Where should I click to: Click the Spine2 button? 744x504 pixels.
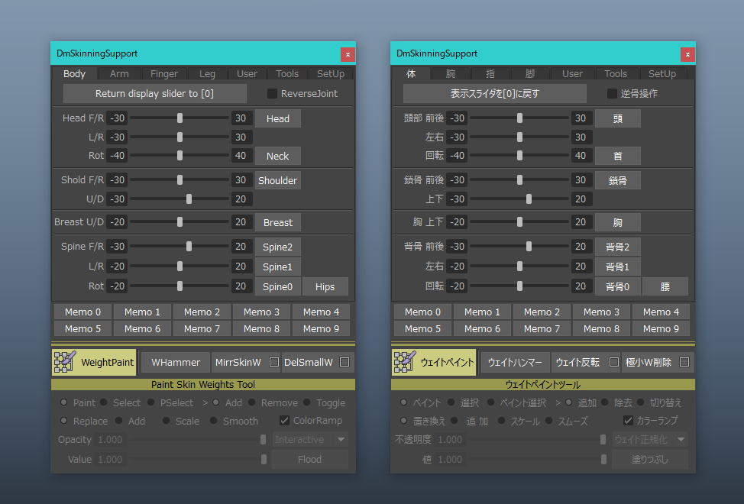point(277,247)
